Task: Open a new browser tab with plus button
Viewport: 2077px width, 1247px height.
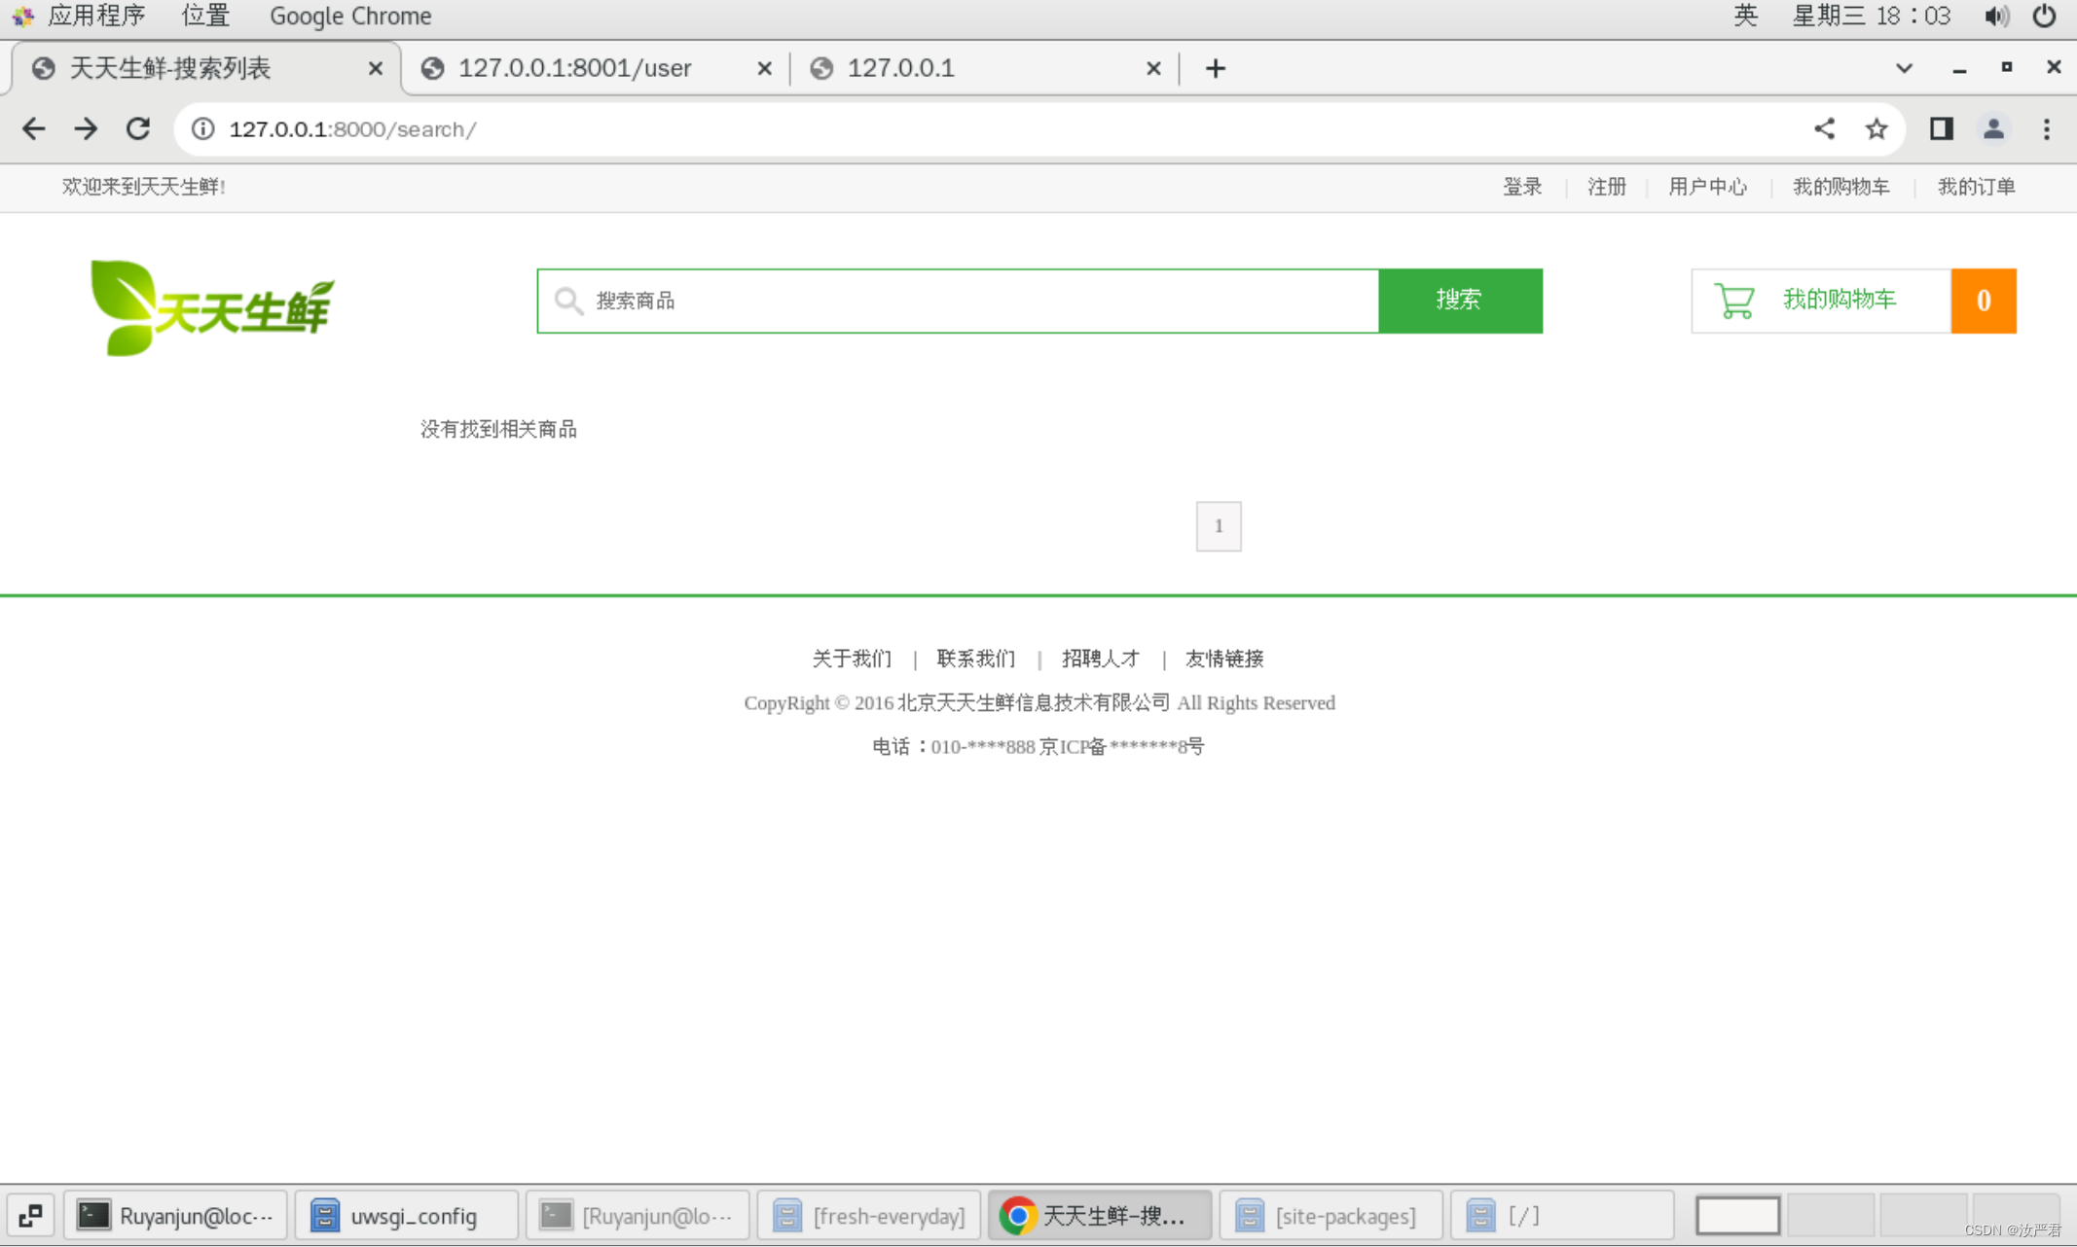Action: pos(1215,68)
